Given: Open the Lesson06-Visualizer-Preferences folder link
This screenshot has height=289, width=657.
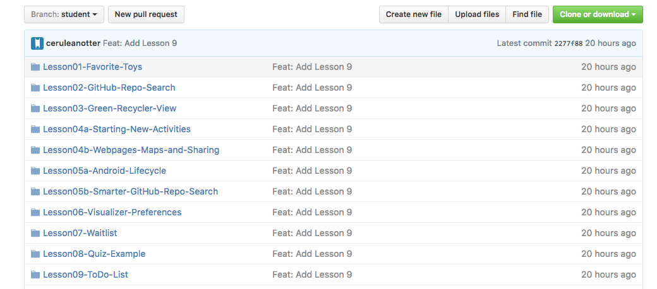Looking at the screenshot, I should (112, 212).
